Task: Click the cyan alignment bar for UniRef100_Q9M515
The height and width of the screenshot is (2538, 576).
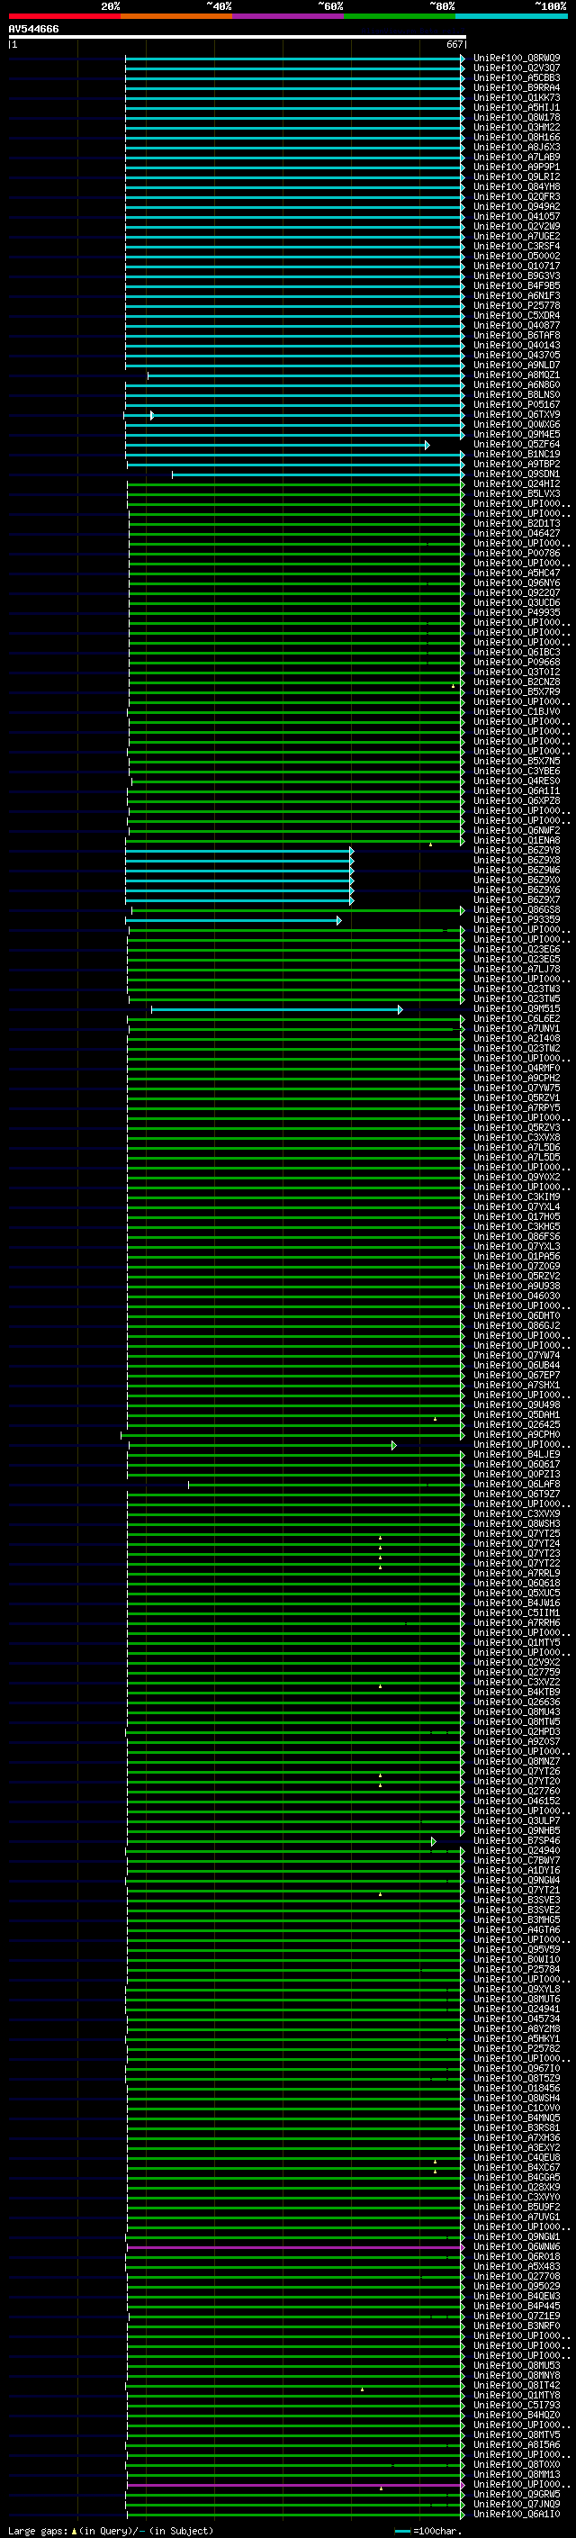Action: (276, 1010)
